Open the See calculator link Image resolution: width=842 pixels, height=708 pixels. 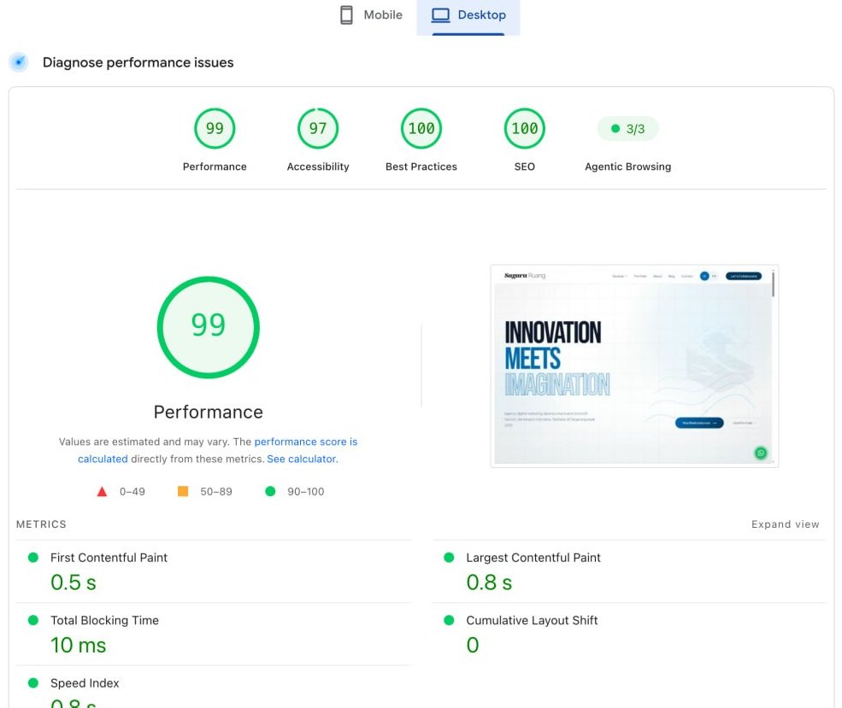click(x=302, y=459)
